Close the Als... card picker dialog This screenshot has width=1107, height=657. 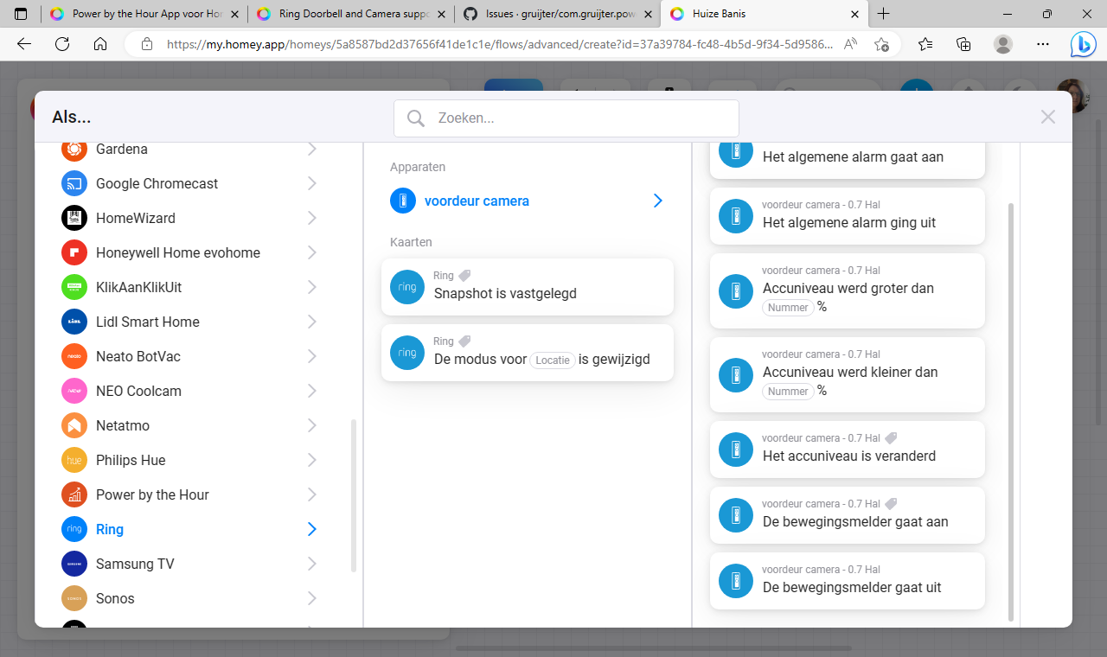pyautogui.click(x=1048, y=117)
